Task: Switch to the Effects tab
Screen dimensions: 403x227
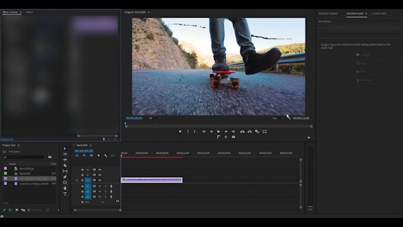Action: point(30,12)
